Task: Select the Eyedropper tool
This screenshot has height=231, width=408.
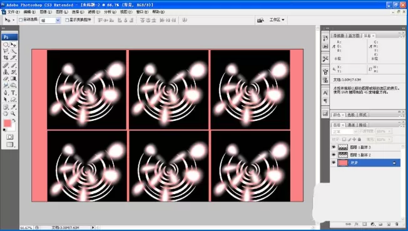Action: pos(13,107)
